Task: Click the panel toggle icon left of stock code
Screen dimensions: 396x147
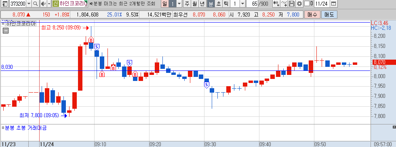Action: click(x=5, y=4)
